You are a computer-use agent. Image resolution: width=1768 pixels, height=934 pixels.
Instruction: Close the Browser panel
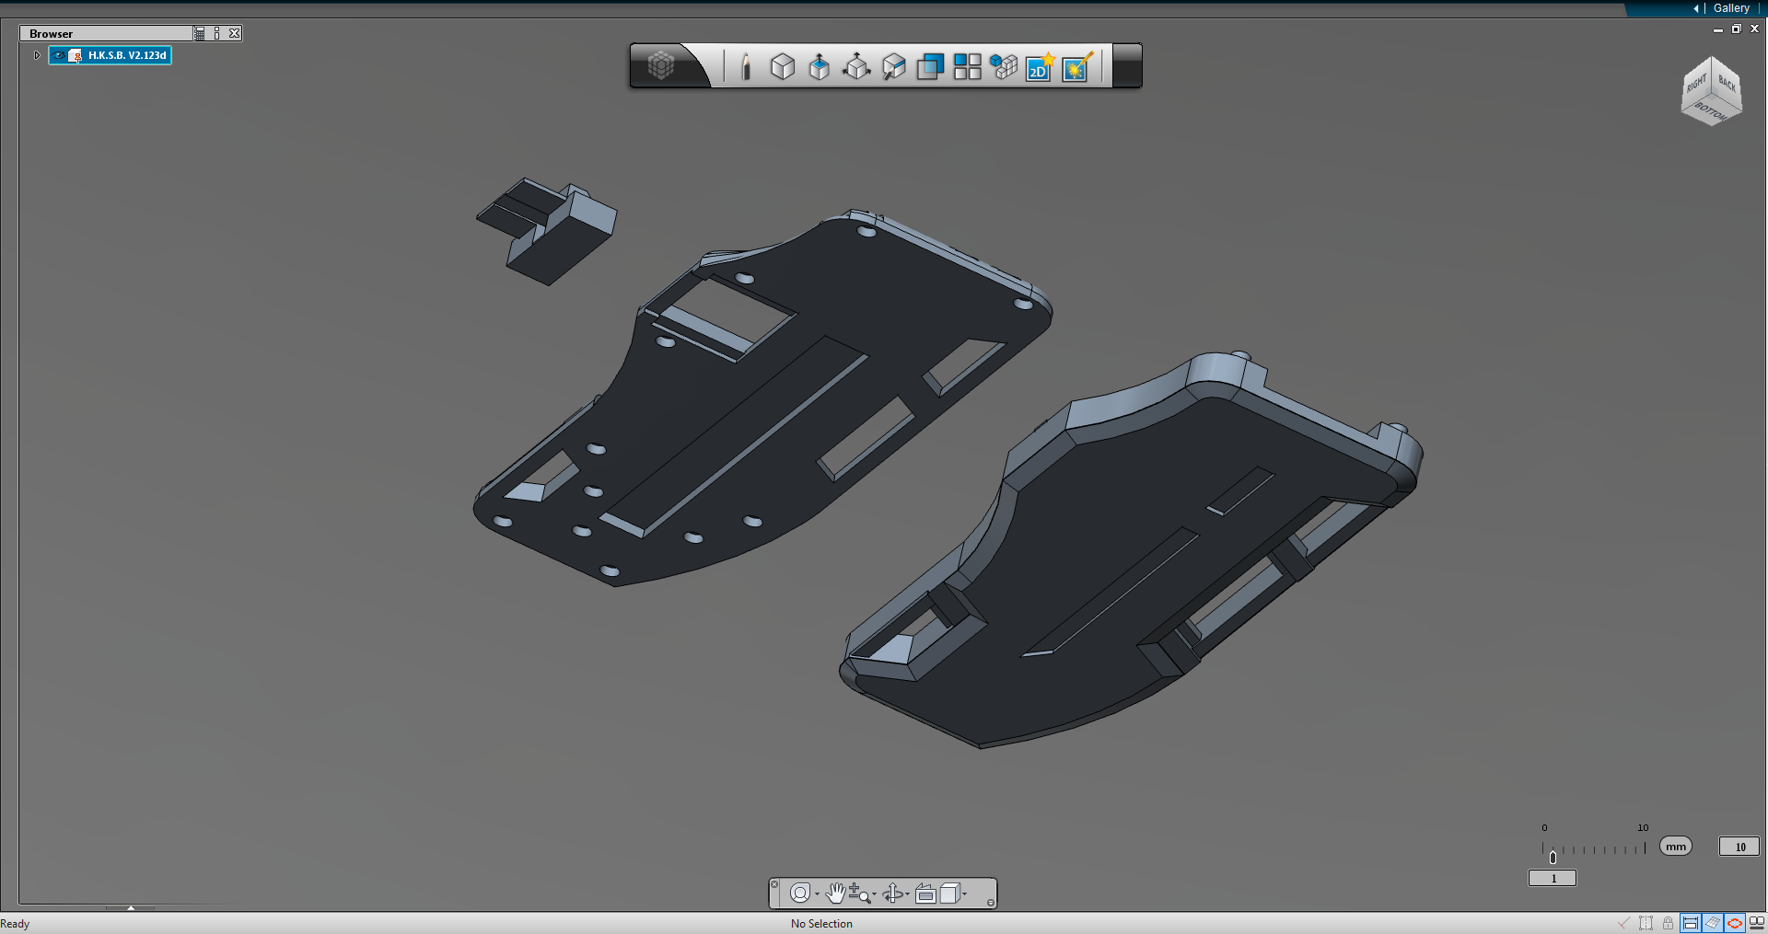tap(235, 33)
